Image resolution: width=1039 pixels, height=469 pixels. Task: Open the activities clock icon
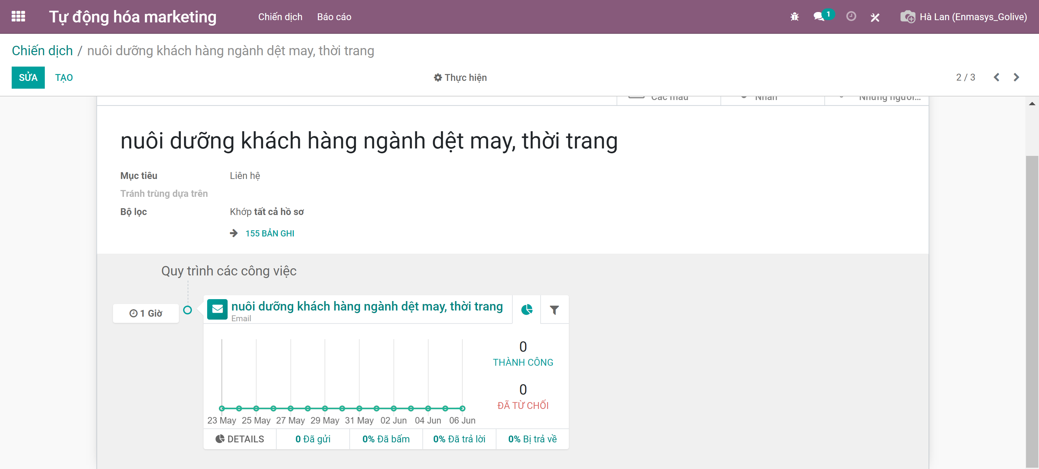pyautogui.click(x=851, y=17)
